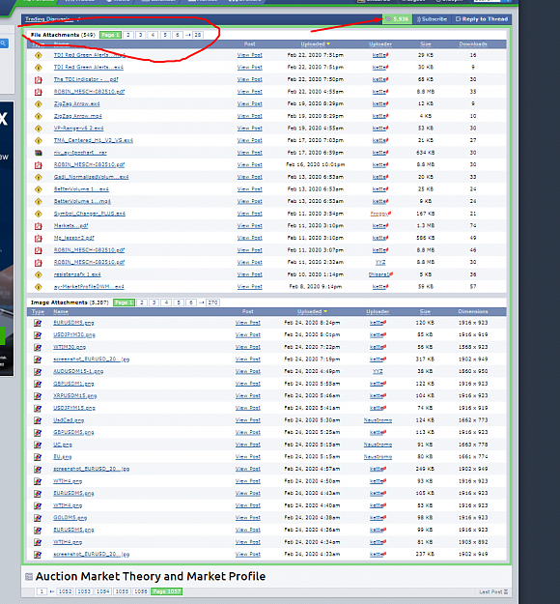
Task: Sort image attachments by Size column
Action: [425, 311]
